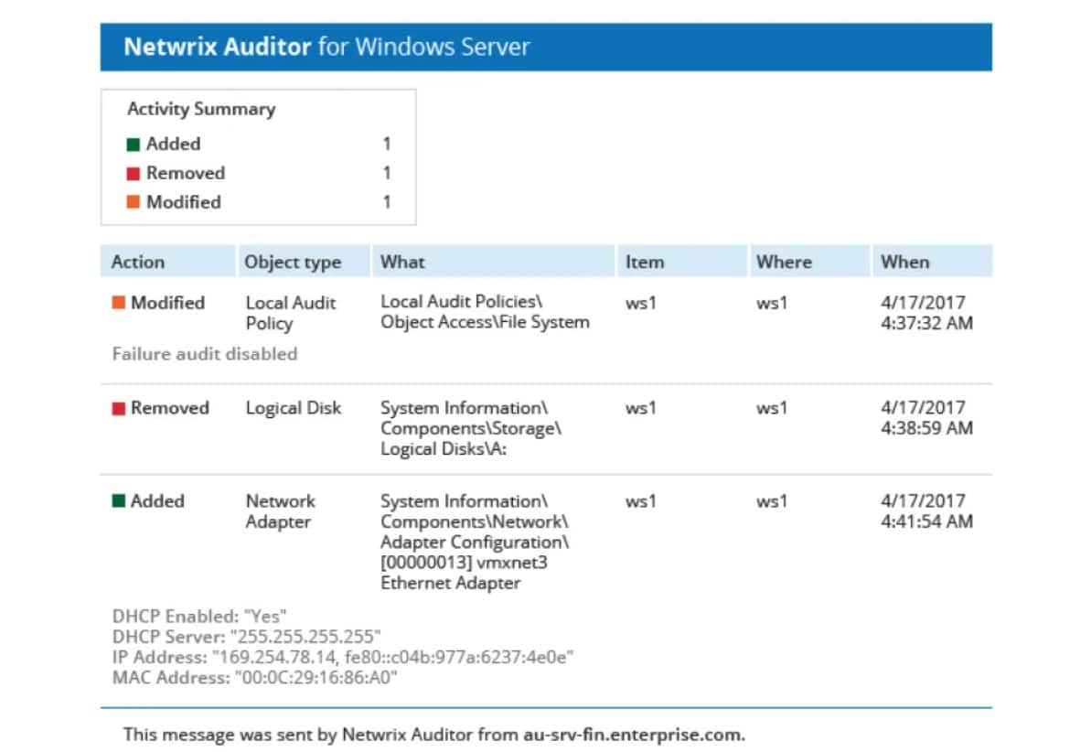Screen dimensions: 1091x752
Task: Click the orange Modified square in Activity Summary
Action: coord(135,202)
